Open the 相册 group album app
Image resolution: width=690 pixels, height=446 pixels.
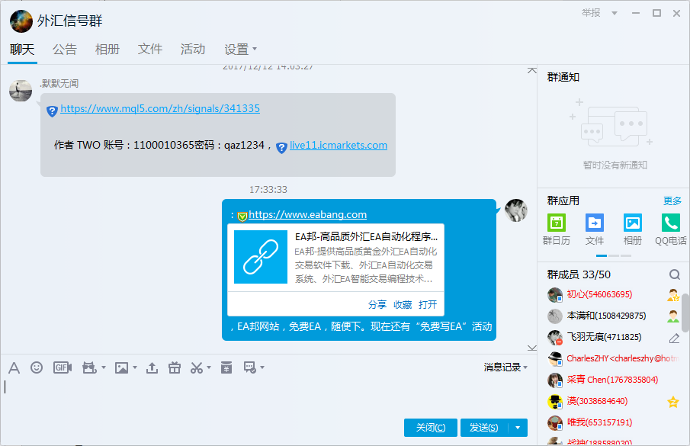click(632, 229)
